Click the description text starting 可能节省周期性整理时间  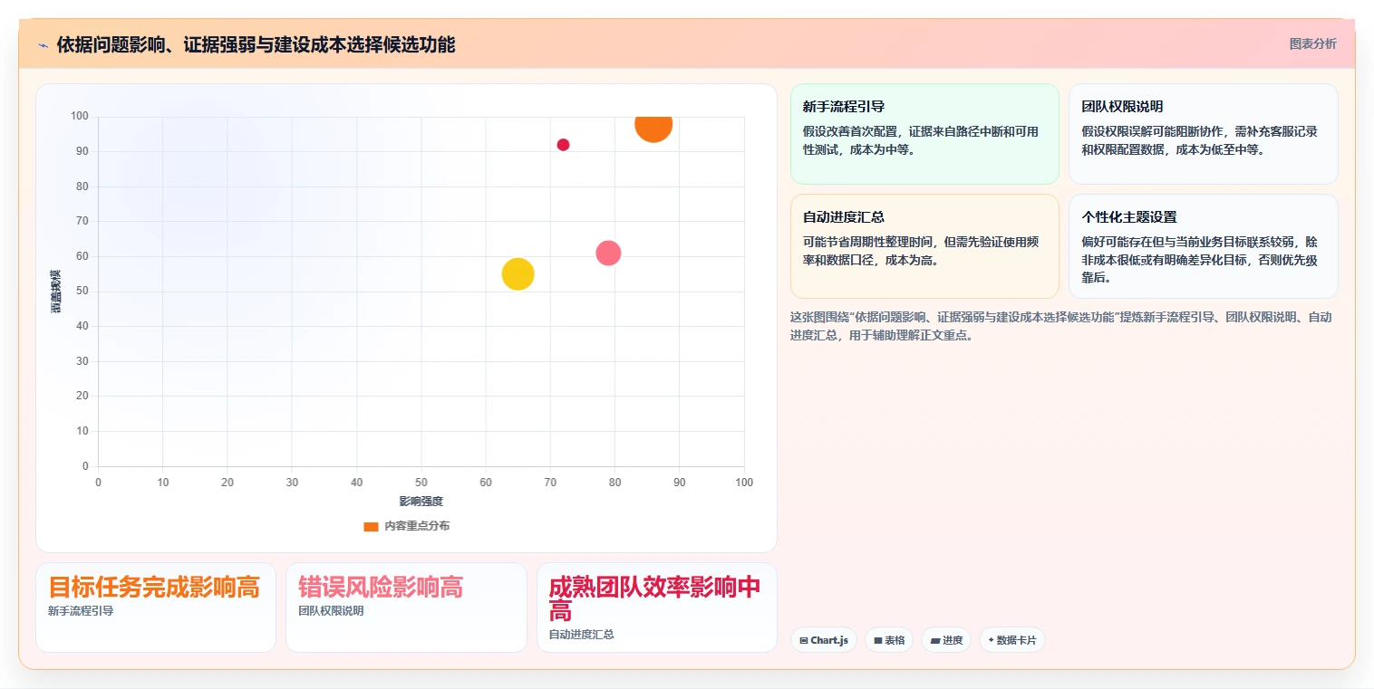tap(921, 251)
